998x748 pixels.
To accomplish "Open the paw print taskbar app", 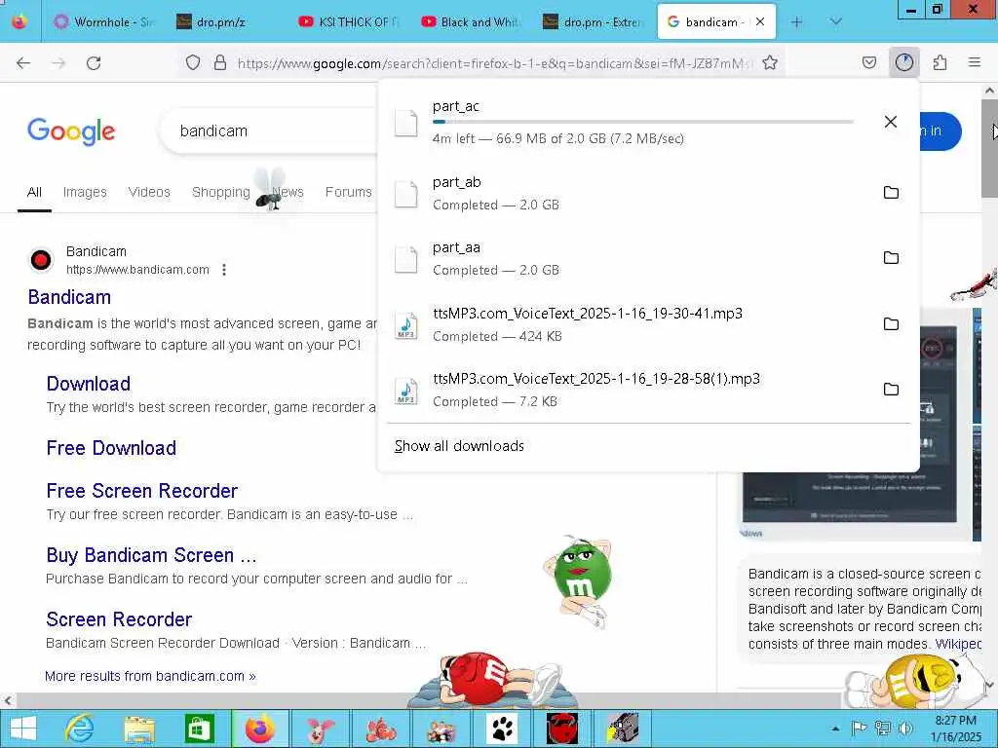I will (x=502, y=729).
